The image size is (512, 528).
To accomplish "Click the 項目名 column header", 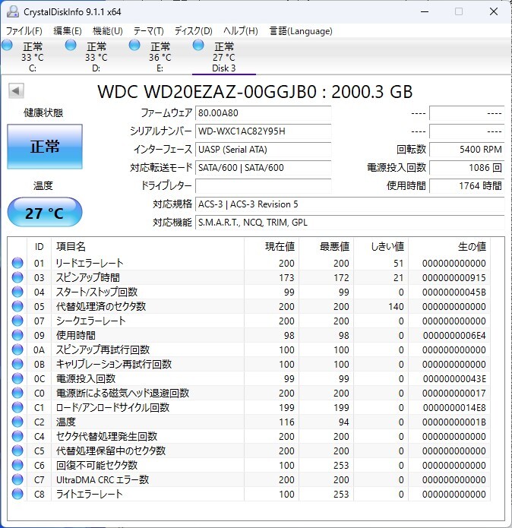I will tap(148, 246).
